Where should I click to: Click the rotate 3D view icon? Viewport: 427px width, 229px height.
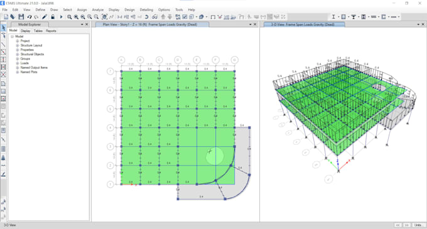146,17
